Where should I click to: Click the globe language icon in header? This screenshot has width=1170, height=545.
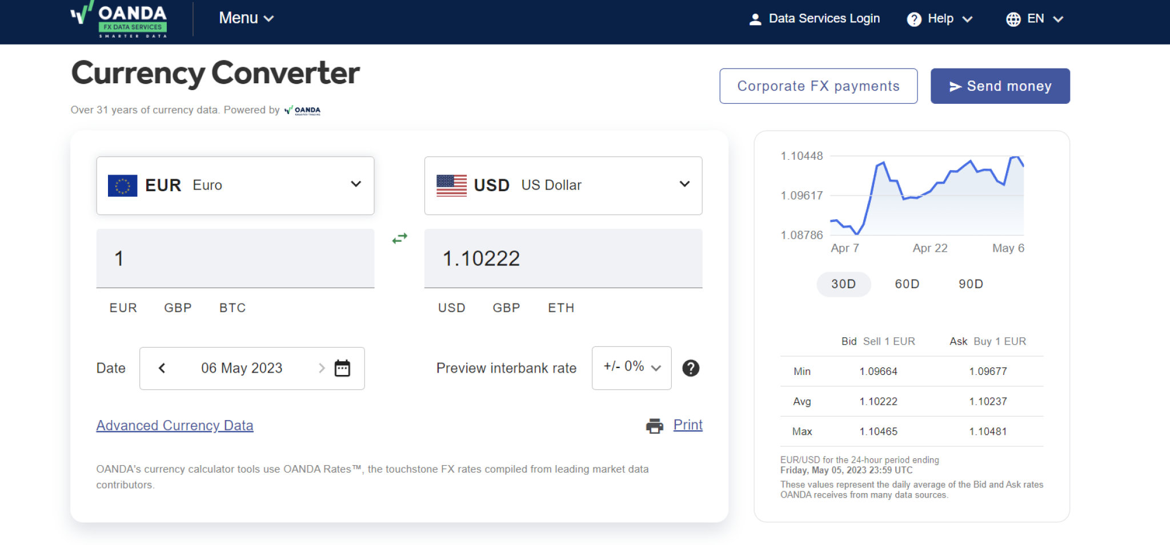pos(1013,19)
